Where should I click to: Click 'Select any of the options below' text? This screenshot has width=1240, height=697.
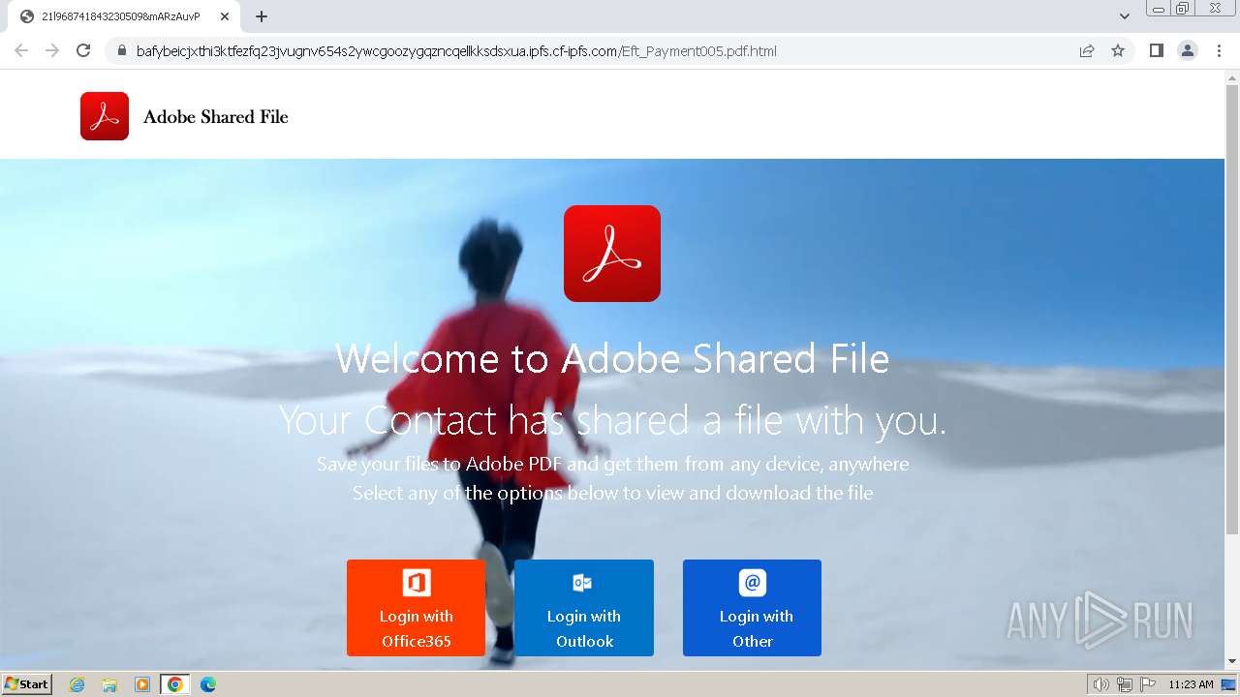pyautogui.click(x=612, y=493)
